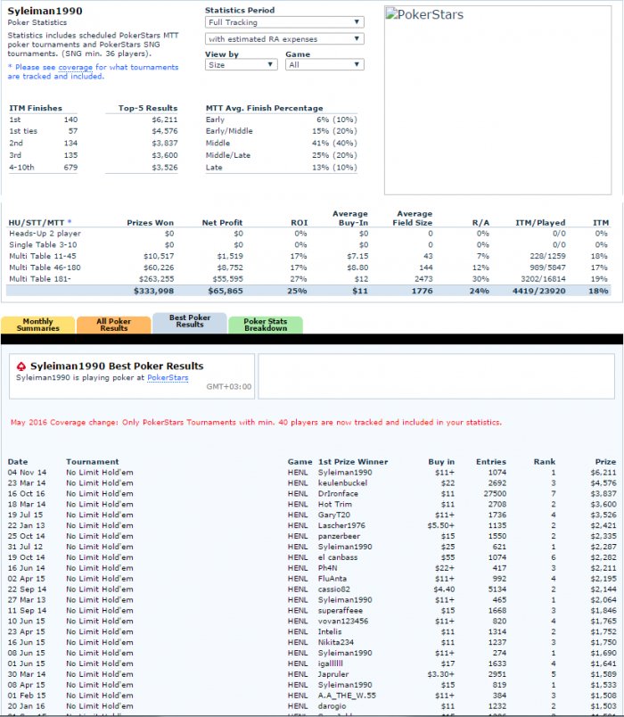Viewport: 624px width, 717px height.
Task: Click winner name el canbass
Action: pos(338,557)
